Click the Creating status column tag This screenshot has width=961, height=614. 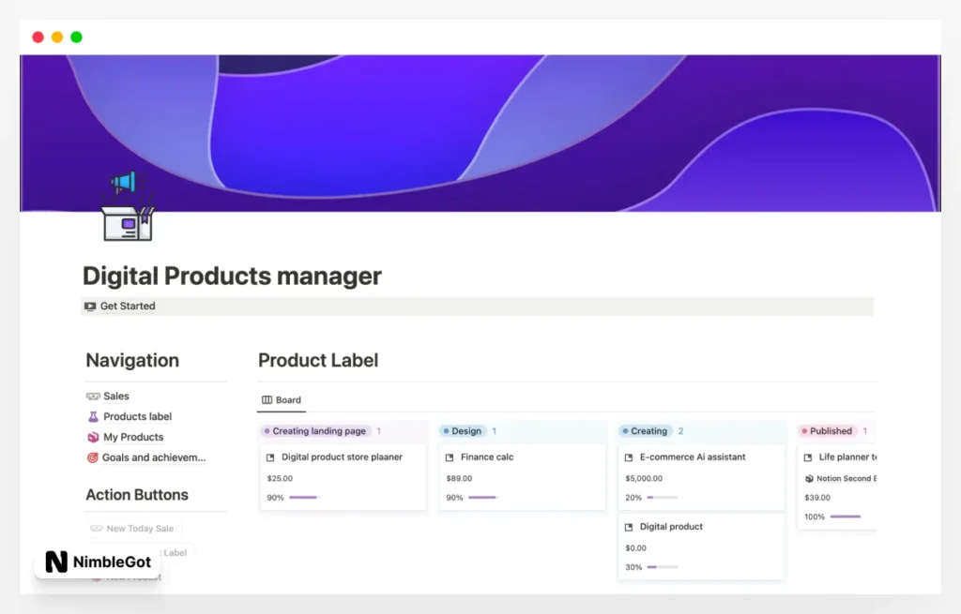click(x=645, y=431)
